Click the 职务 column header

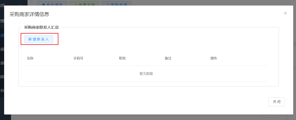point(122,58)
